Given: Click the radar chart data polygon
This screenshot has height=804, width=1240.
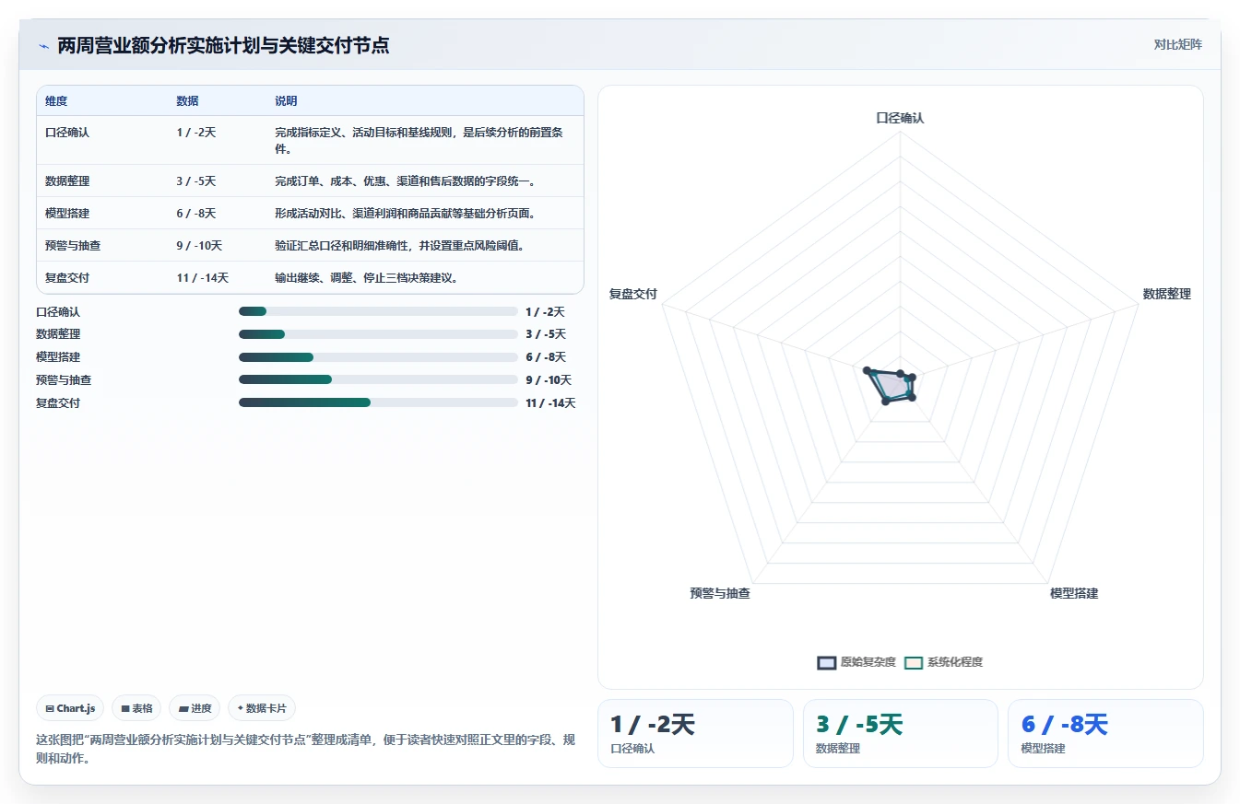Looking at the screenshot, I should [x=892, y=385].
